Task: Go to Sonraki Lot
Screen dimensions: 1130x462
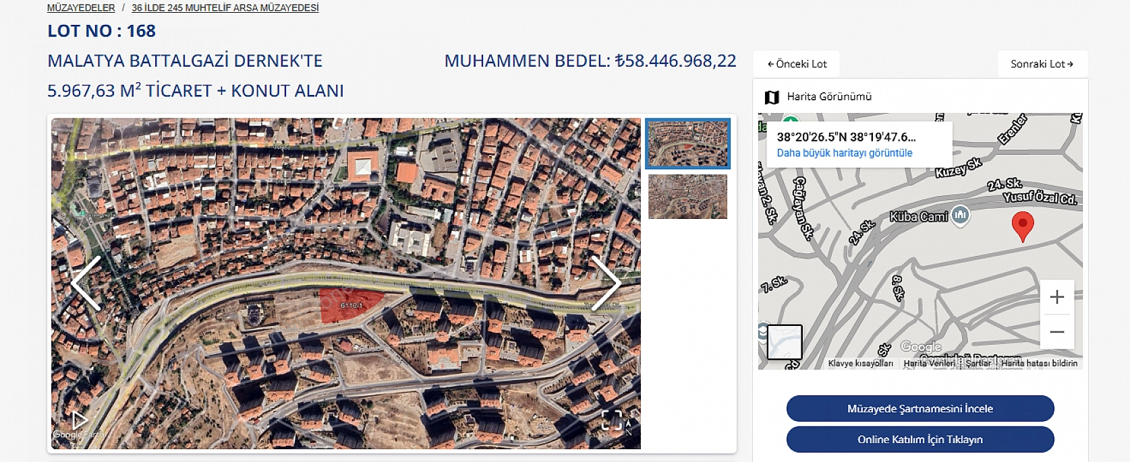Action: click(1042, 64)
